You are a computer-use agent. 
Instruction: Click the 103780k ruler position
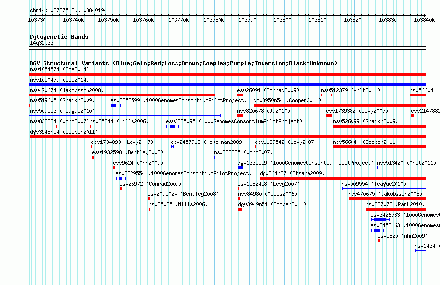[214, 20]
